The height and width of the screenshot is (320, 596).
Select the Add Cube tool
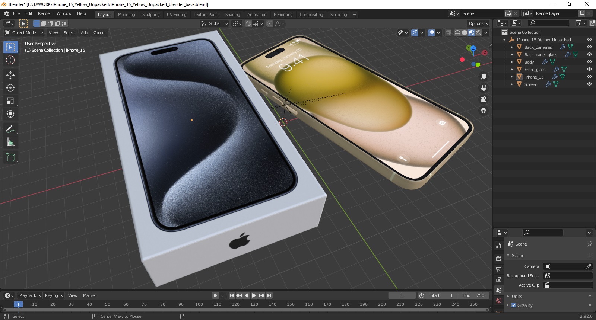[x=10, y=157]
